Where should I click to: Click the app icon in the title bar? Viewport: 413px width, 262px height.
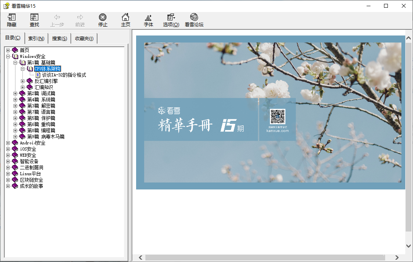pyautogui.click(x=6, y=6)
